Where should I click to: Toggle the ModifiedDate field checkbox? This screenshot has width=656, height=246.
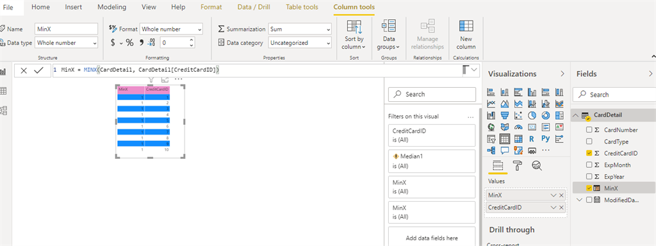589,200
